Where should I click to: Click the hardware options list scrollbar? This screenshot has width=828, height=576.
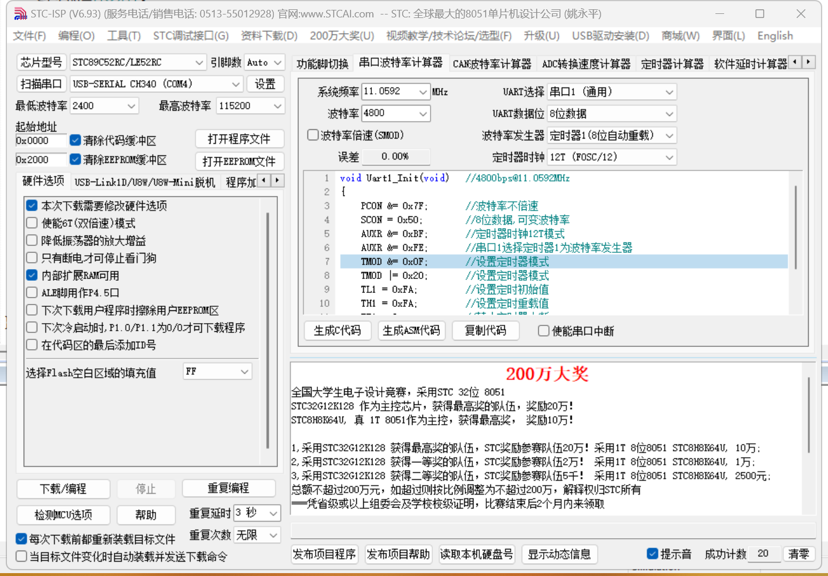click(267, 331)
